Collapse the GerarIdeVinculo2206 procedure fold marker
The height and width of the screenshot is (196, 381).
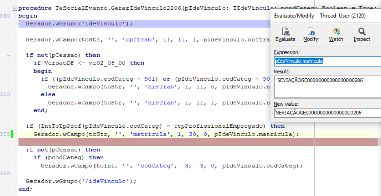[x=15, y=8]
